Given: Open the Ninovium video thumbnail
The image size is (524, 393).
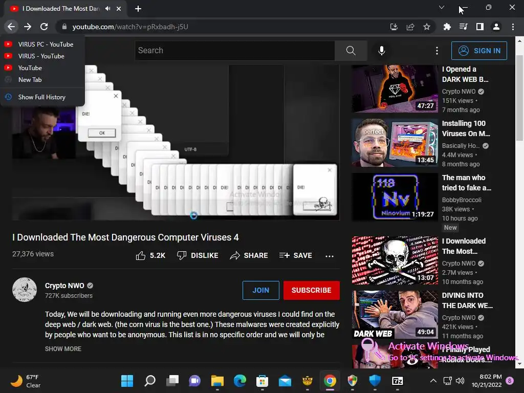Looking at the screenshot, I should (395, 197).
